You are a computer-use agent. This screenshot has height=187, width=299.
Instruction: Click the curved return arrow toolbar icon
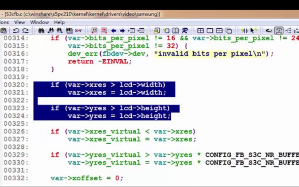(x=269, y=30)
